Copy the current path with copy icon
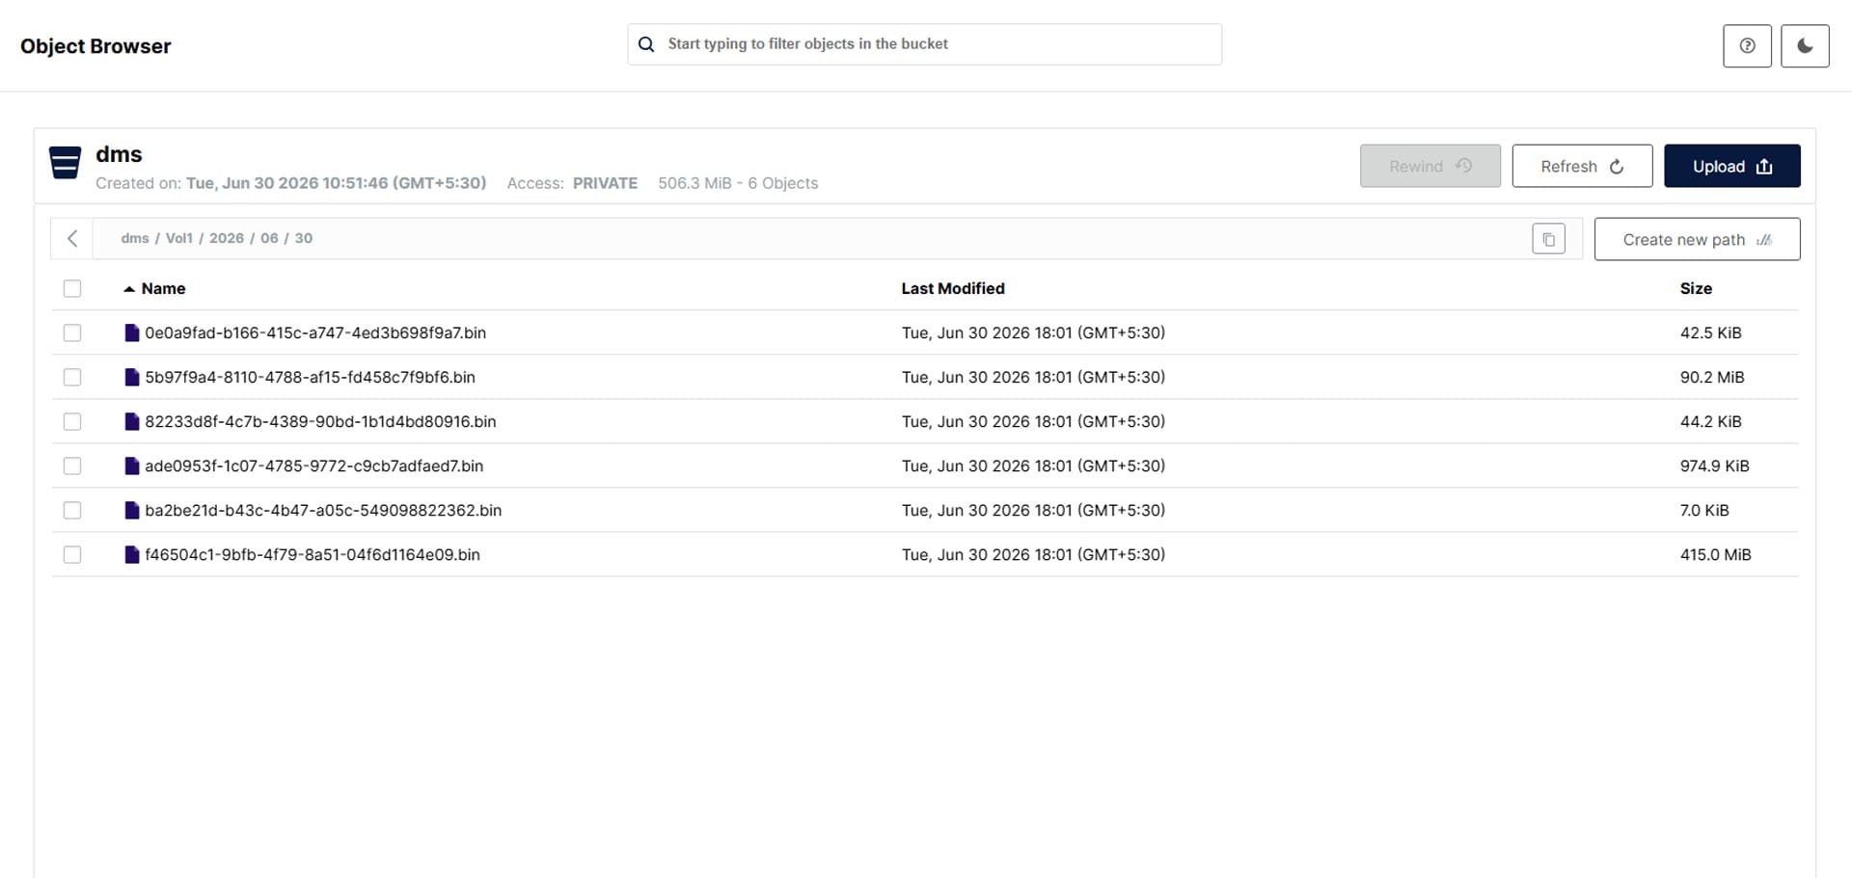 [x=1548, y=239]
